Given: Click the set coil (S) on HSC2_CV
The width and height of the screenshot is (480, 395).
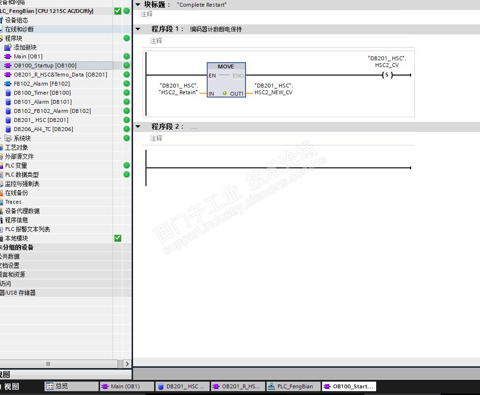Looking at the screenshot, I should point(387,75).
